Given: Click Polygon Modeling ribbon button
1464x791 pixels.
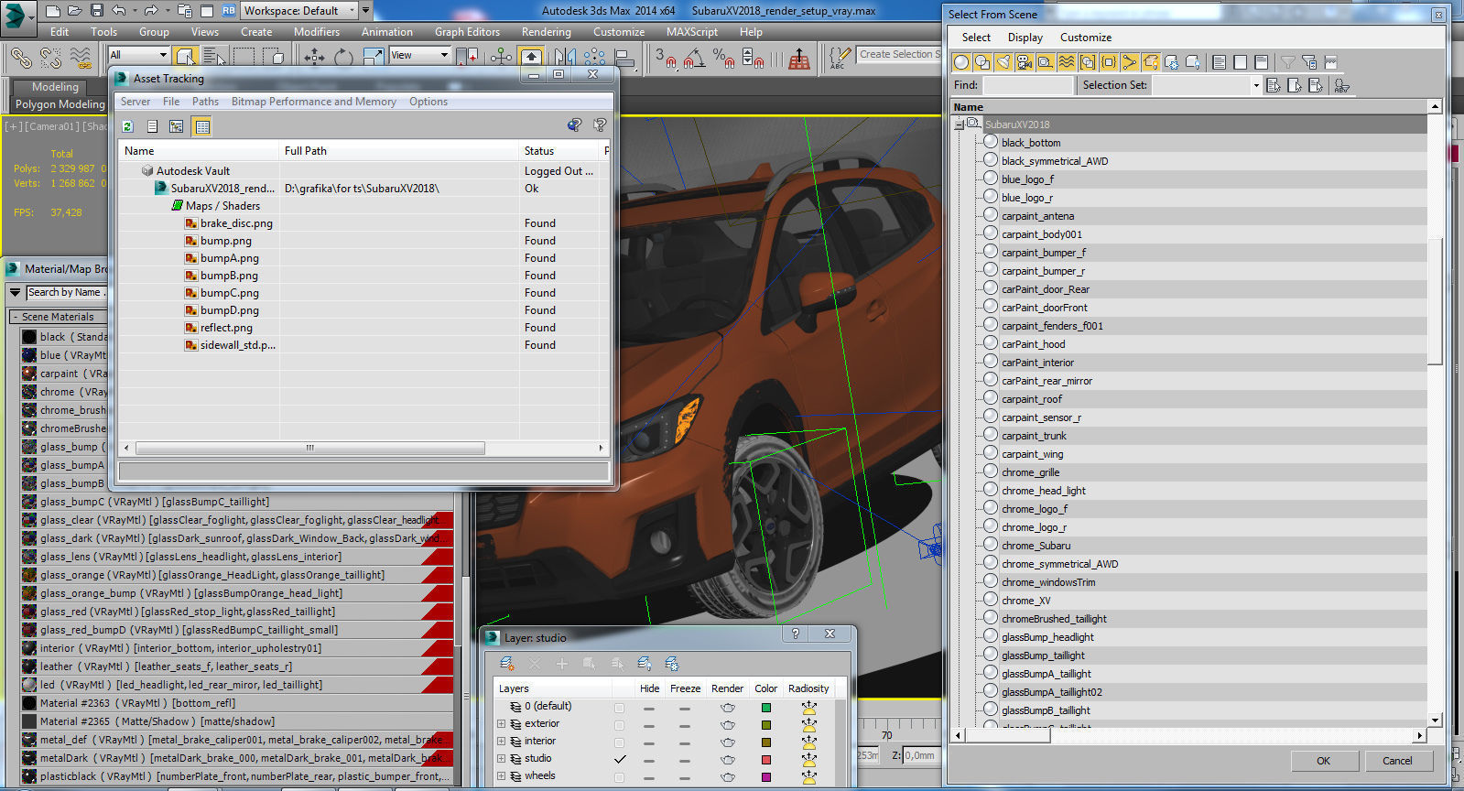Looking at the screenshot, I should (60, 104).
